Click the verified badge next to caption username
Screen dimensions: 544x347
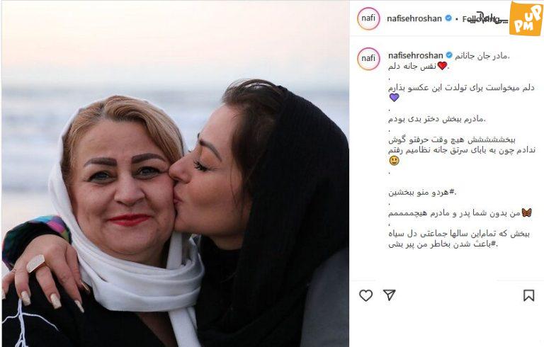click(449, 55)
